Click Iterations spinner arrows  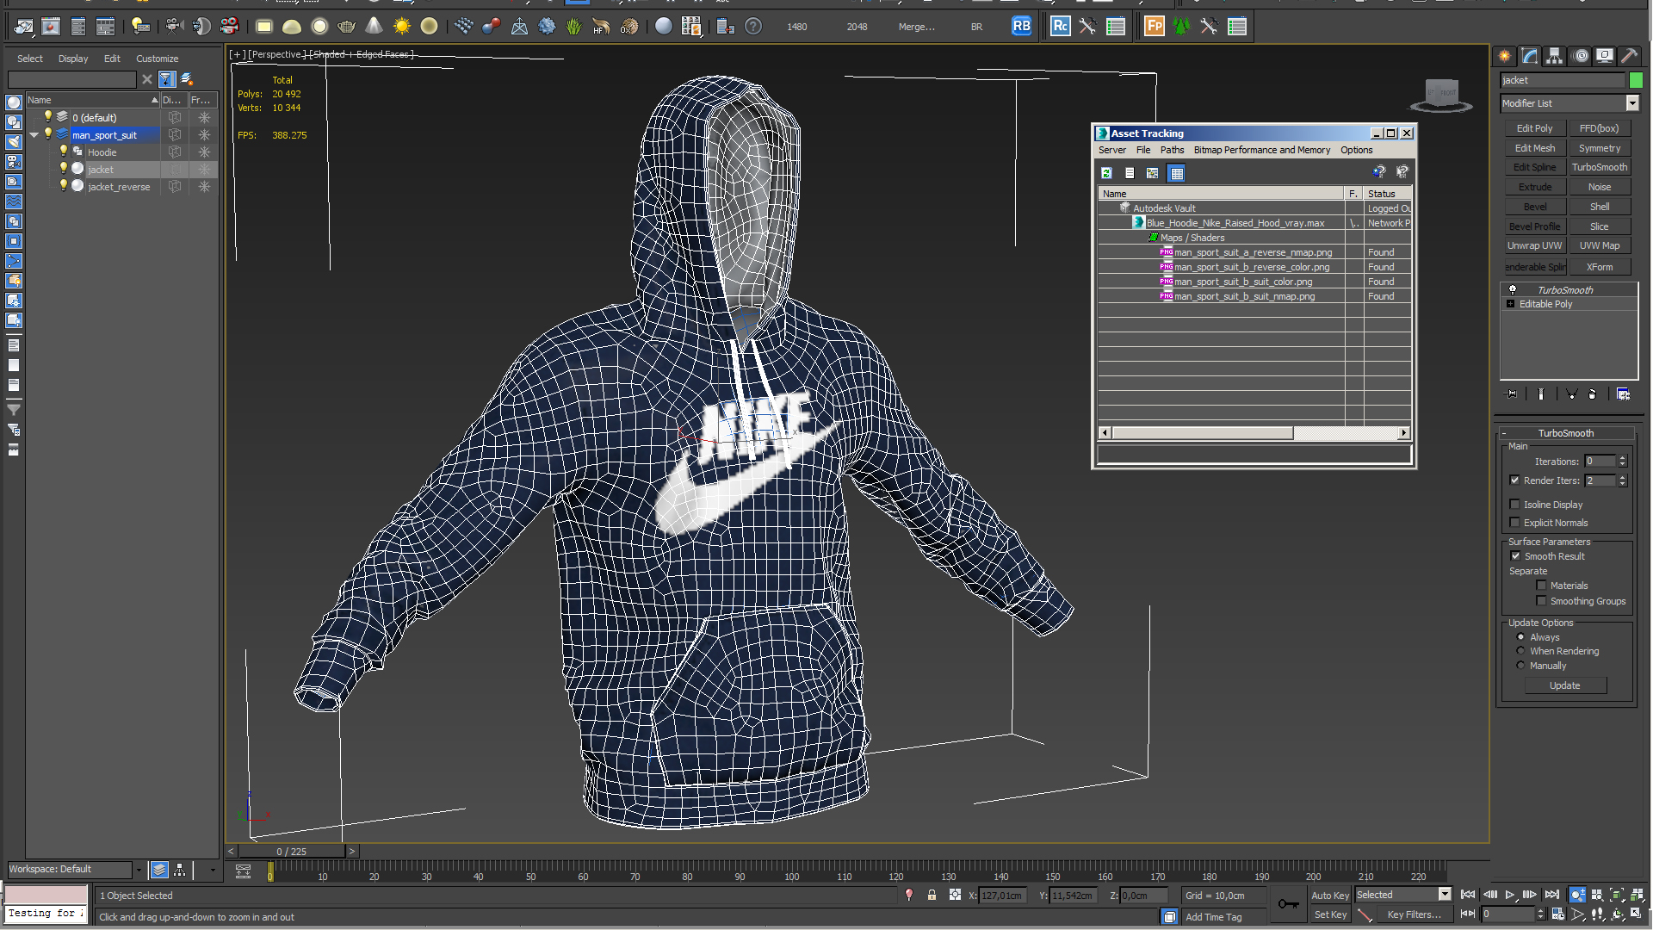click(1622, 462)
